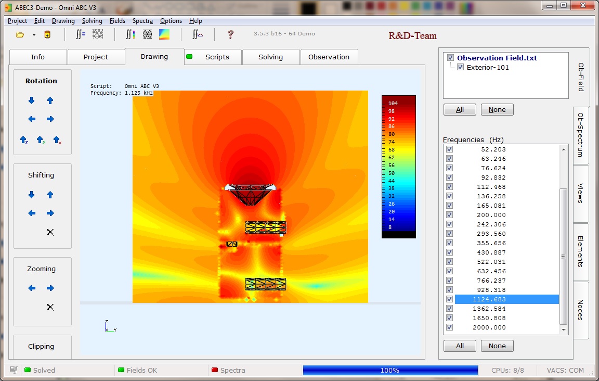Screen dimensions: 599x381
Task: Zoom out with Zooming left arrow
Action: pos(32,288)
